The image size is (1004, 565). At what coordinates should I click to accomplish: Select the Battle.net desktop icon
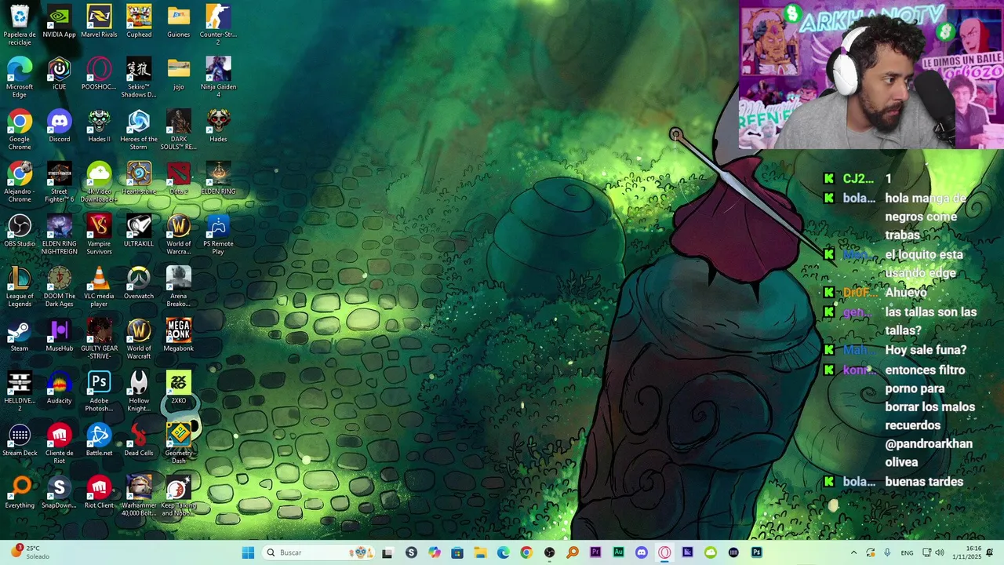pyautogui.click(x=99, y=439)
